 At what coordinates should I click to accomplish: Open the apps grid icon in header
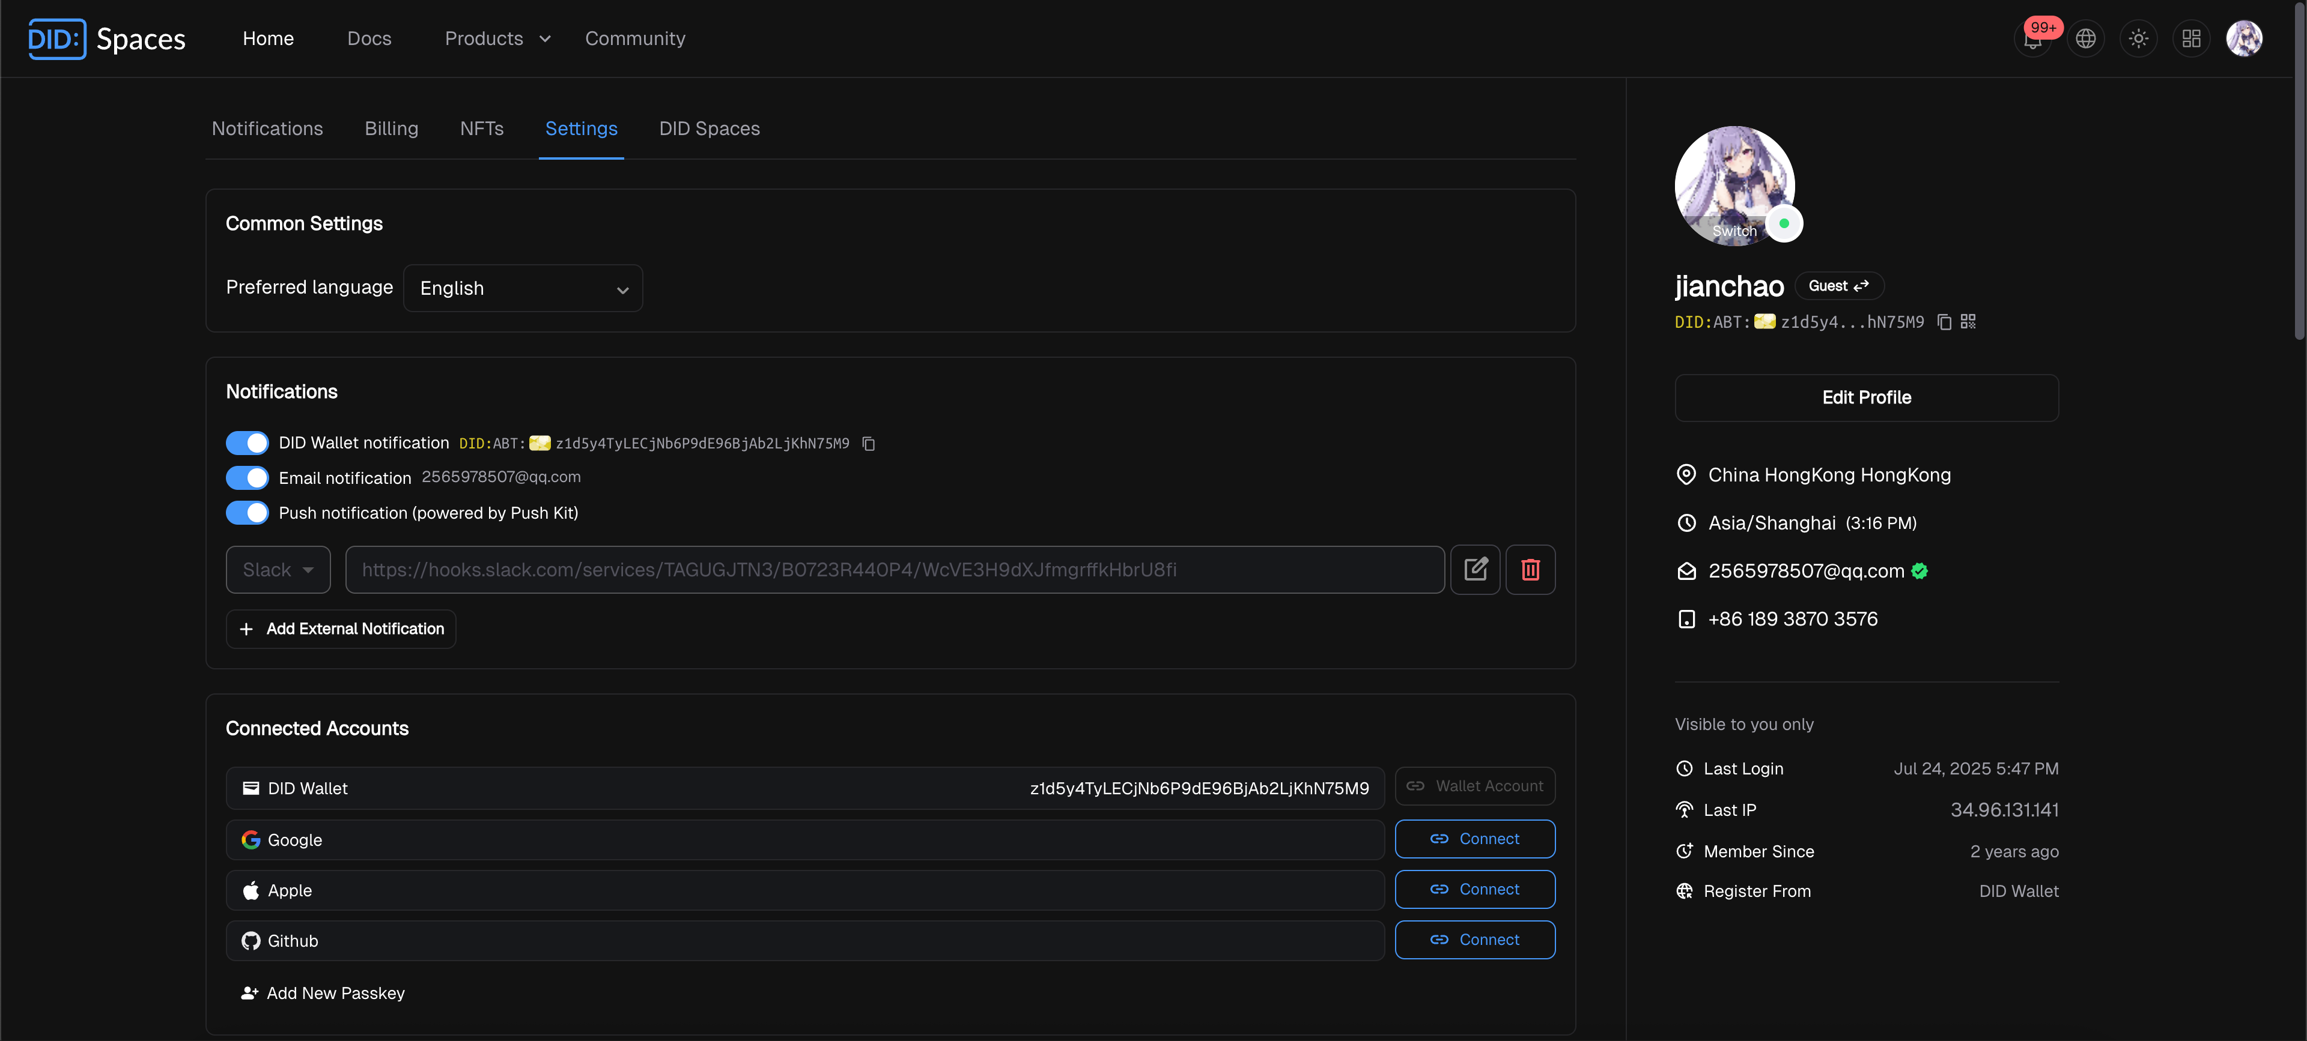coord(2192,40)
